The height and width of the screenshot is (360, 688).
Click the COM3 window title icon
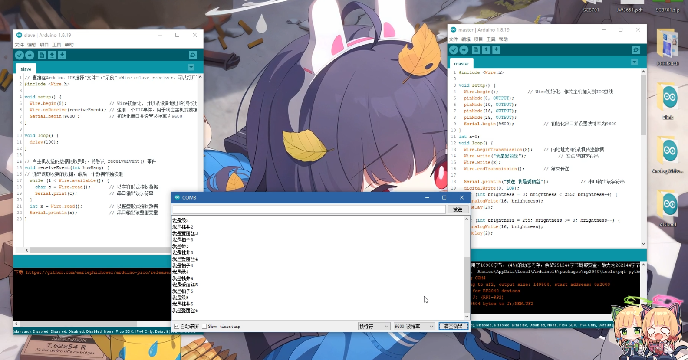[x=177, y=197]
